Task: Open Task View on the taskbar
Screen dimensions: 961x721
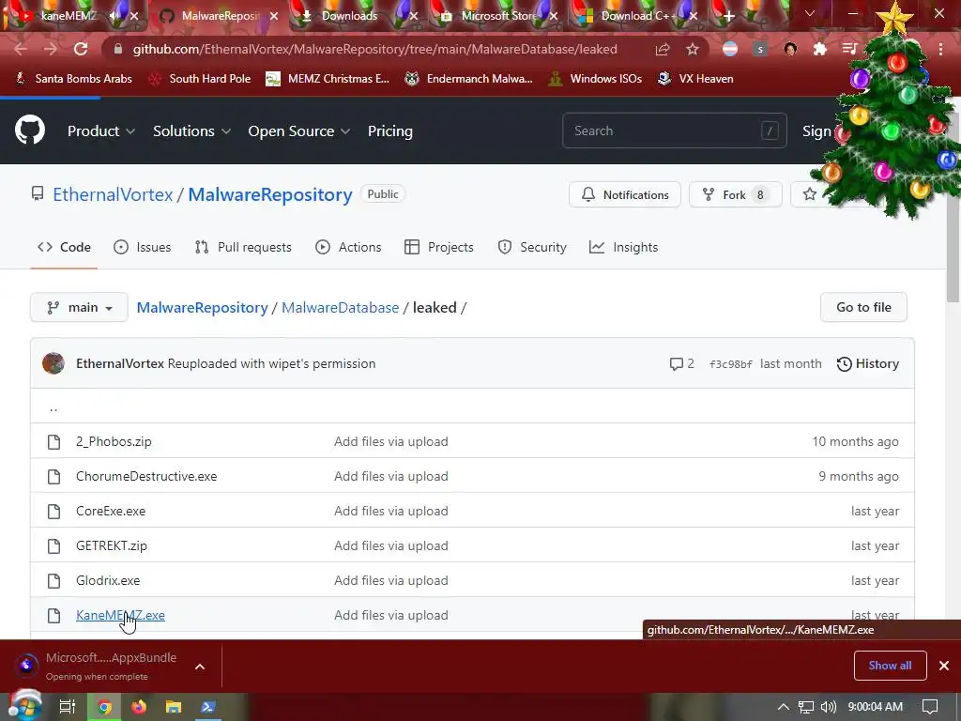Action: click(x=68, y=707)
